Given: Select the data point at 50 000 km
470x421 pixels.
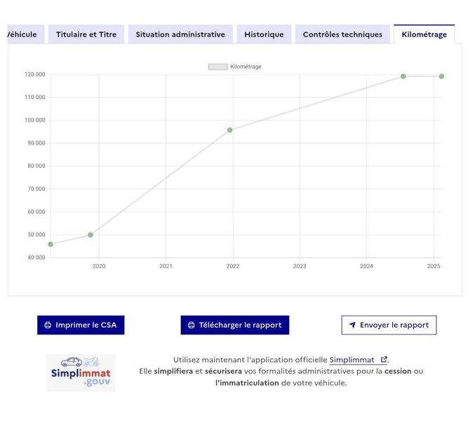Looking at the screenshot, I should click(x=90, y=235).
